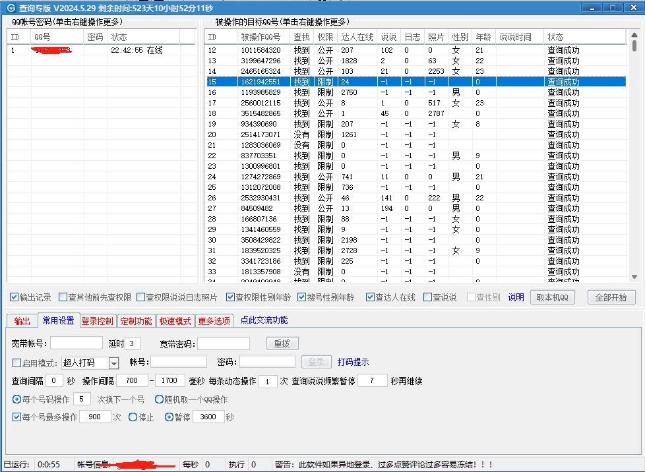Maximize the query tool window
The width and height of the screenshot is (645, 472).
pos(613,7)
